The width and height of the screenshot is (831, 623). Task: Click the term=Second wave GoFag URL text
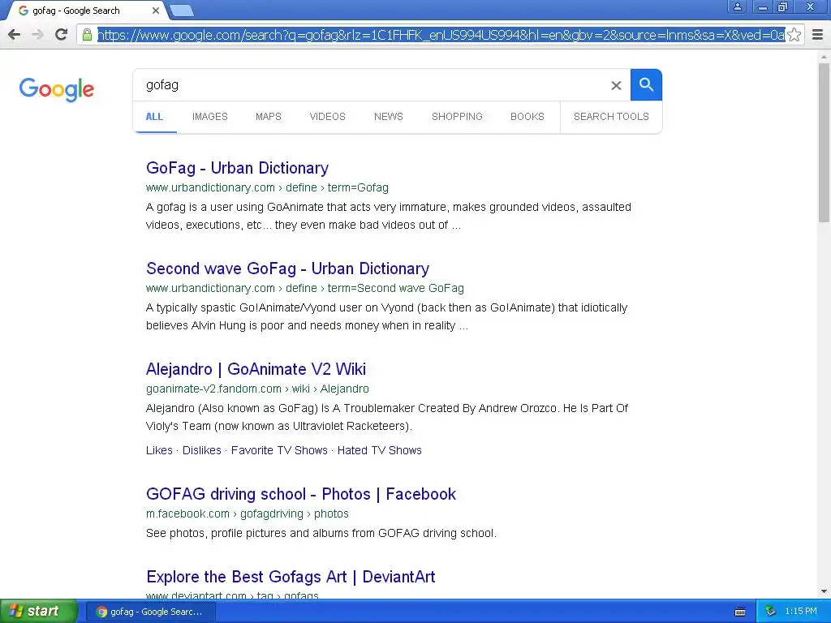(305, 288)
